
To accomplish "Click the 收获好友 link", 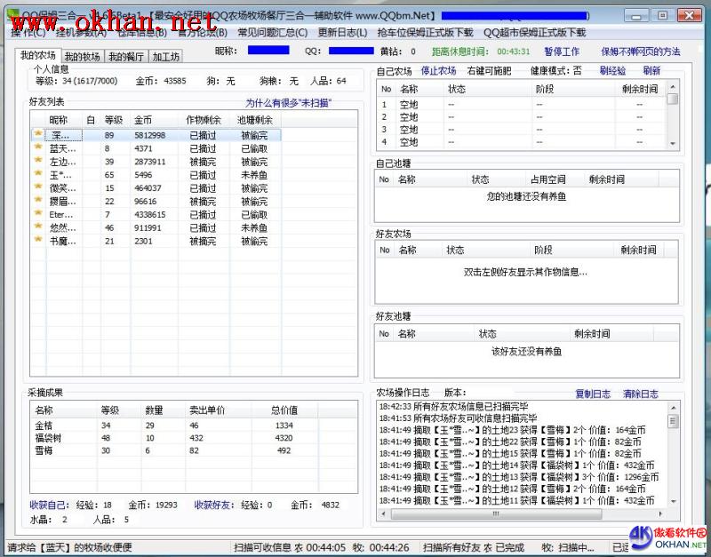I will coord(214,505).
